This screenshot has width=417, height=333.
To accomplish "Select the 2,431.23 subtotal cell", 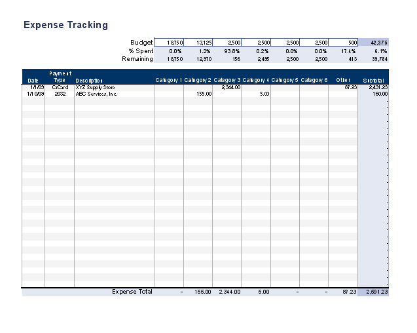I will (x=377, y=87).
